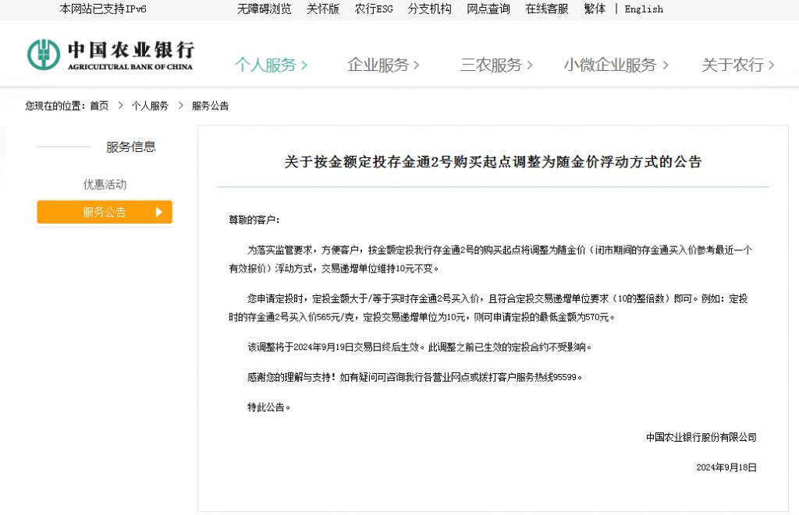This screenshot has width=799, height=515.
Task: Click 首页 in the breadcrumb
Action: click(x=99, y=106)
